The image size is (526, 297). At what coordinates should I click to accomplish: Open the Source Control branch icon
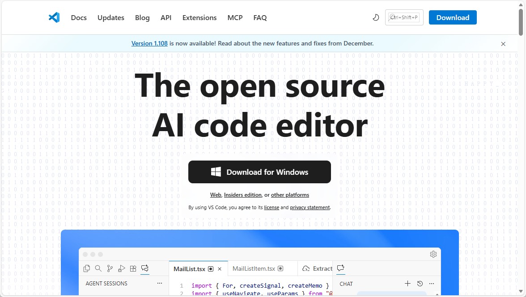click(x=110, y=268)
